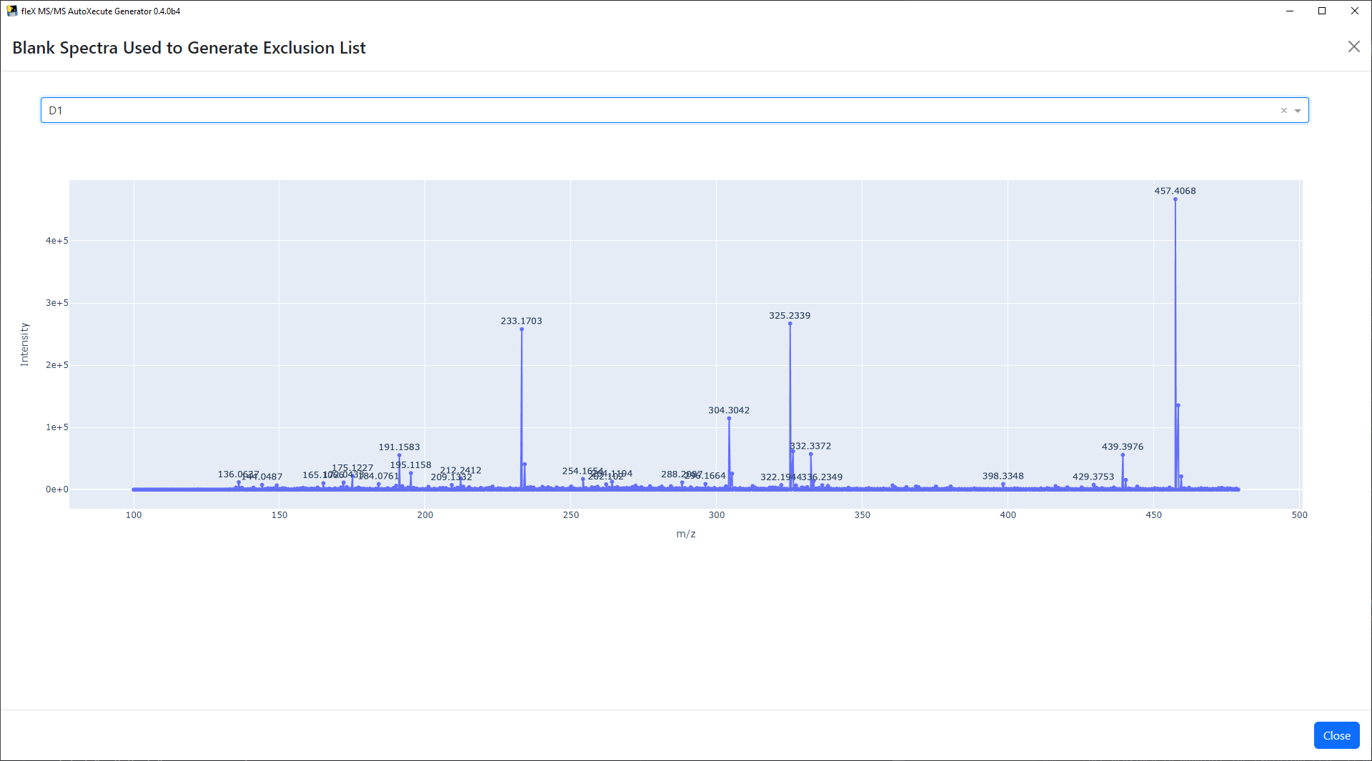The height and width of the screenshot is (761, 1372).
Task: Choose the 332.3372 peak label
Action: coord(810,446)
